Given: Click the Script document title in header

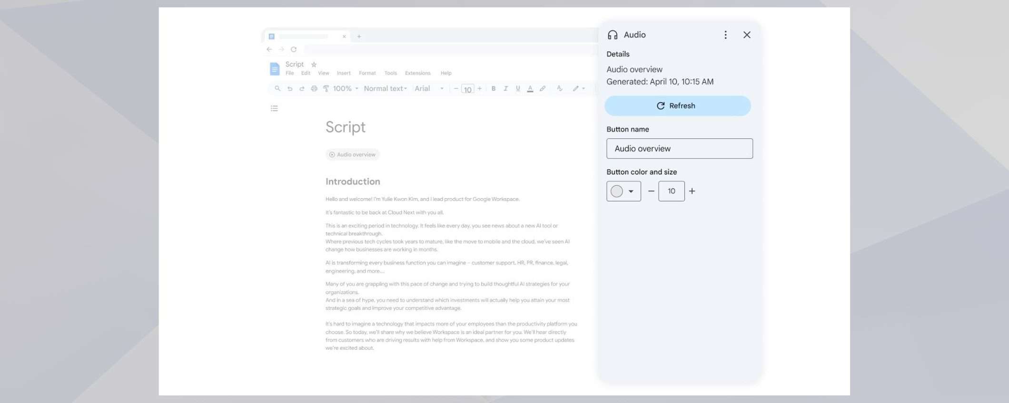Looking at the screenshot, I should [x=295, y=64].
